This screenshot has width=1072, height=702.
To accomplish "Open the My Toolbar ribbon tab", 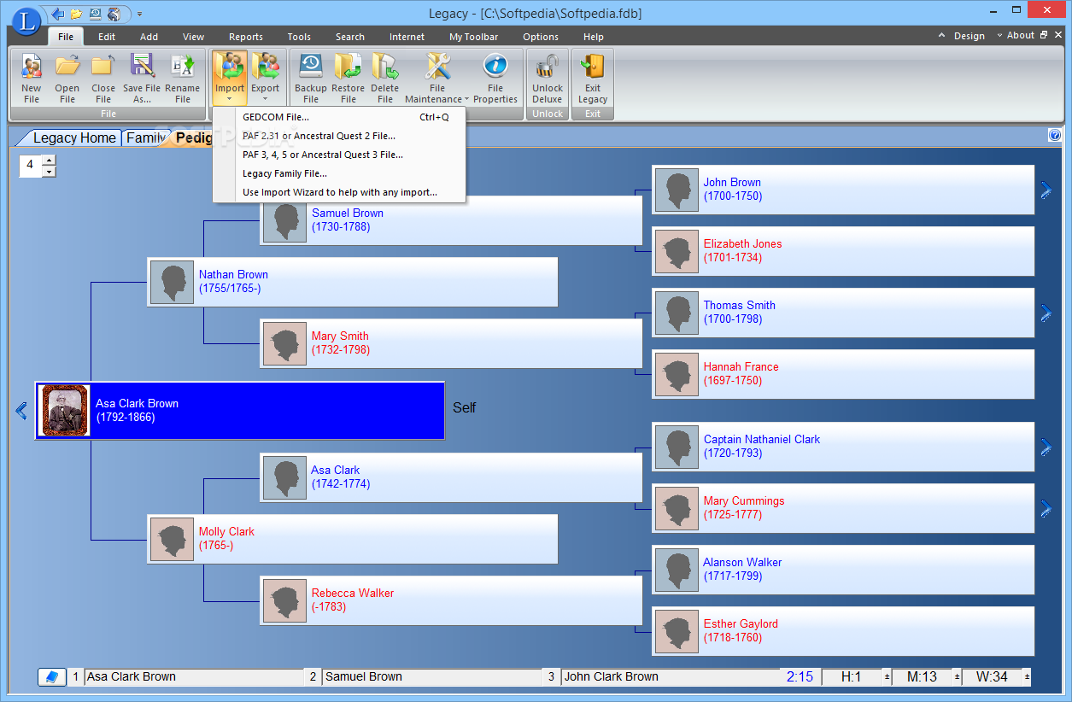I will coord(473,37).
